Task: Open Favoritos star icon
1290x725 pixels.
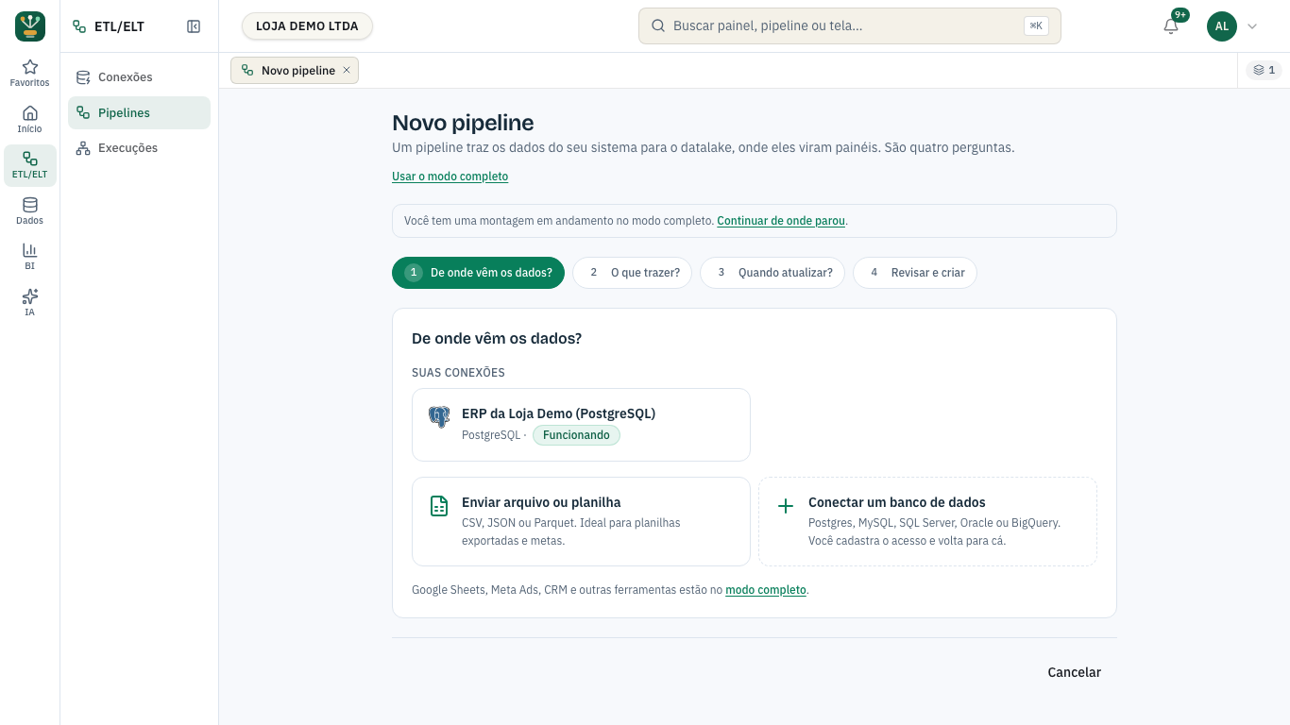Action: point(30,74)
